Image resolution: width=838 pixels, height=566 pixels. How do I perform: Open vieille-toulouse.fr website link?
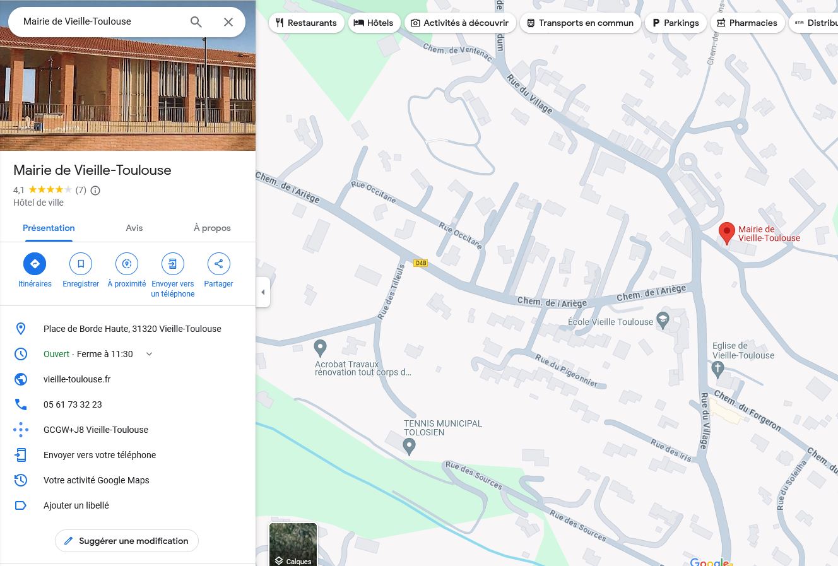77,379
